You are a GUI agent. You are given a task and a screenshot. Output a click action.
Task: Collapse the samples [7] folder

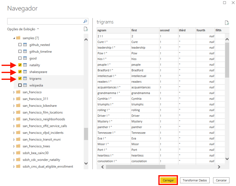click(x=14, y=38)
